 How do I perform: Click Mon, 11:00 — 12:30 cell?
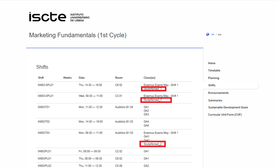90,107
